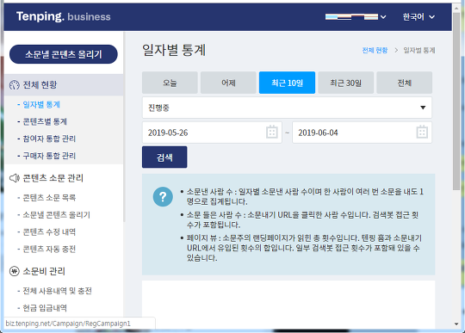Screen dimensions: 465x333
Task: Open the start date calendar icon
Action: coord(271,133)
